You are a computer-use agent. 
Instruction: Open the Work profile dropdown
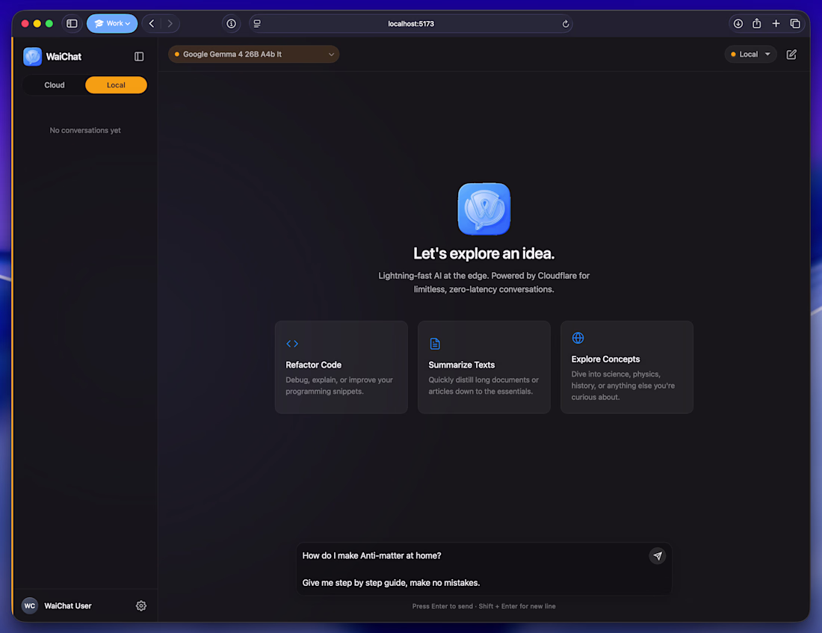click(112, 24)
